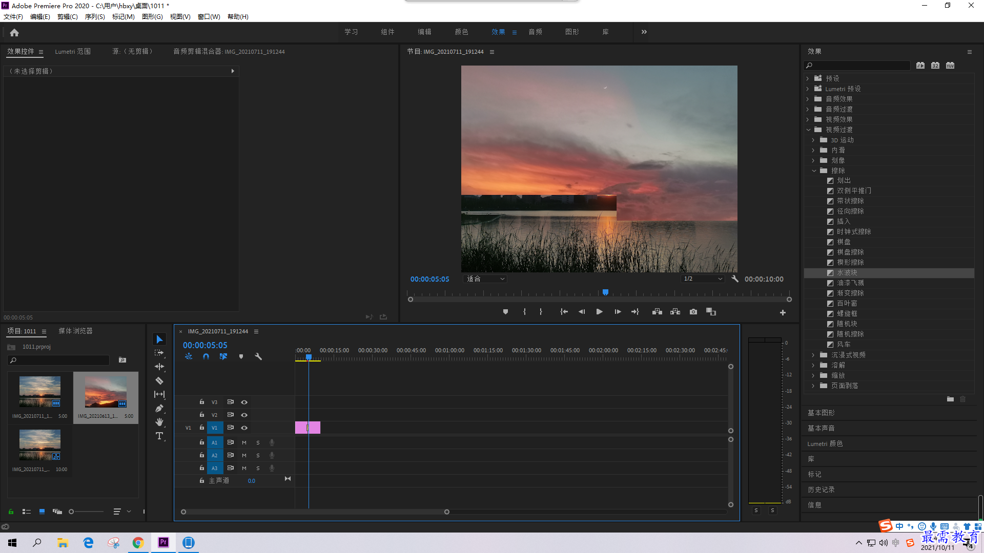Screen dimensions: 984x553
Task: Mute track A1
Action: [x=244, y=442]
